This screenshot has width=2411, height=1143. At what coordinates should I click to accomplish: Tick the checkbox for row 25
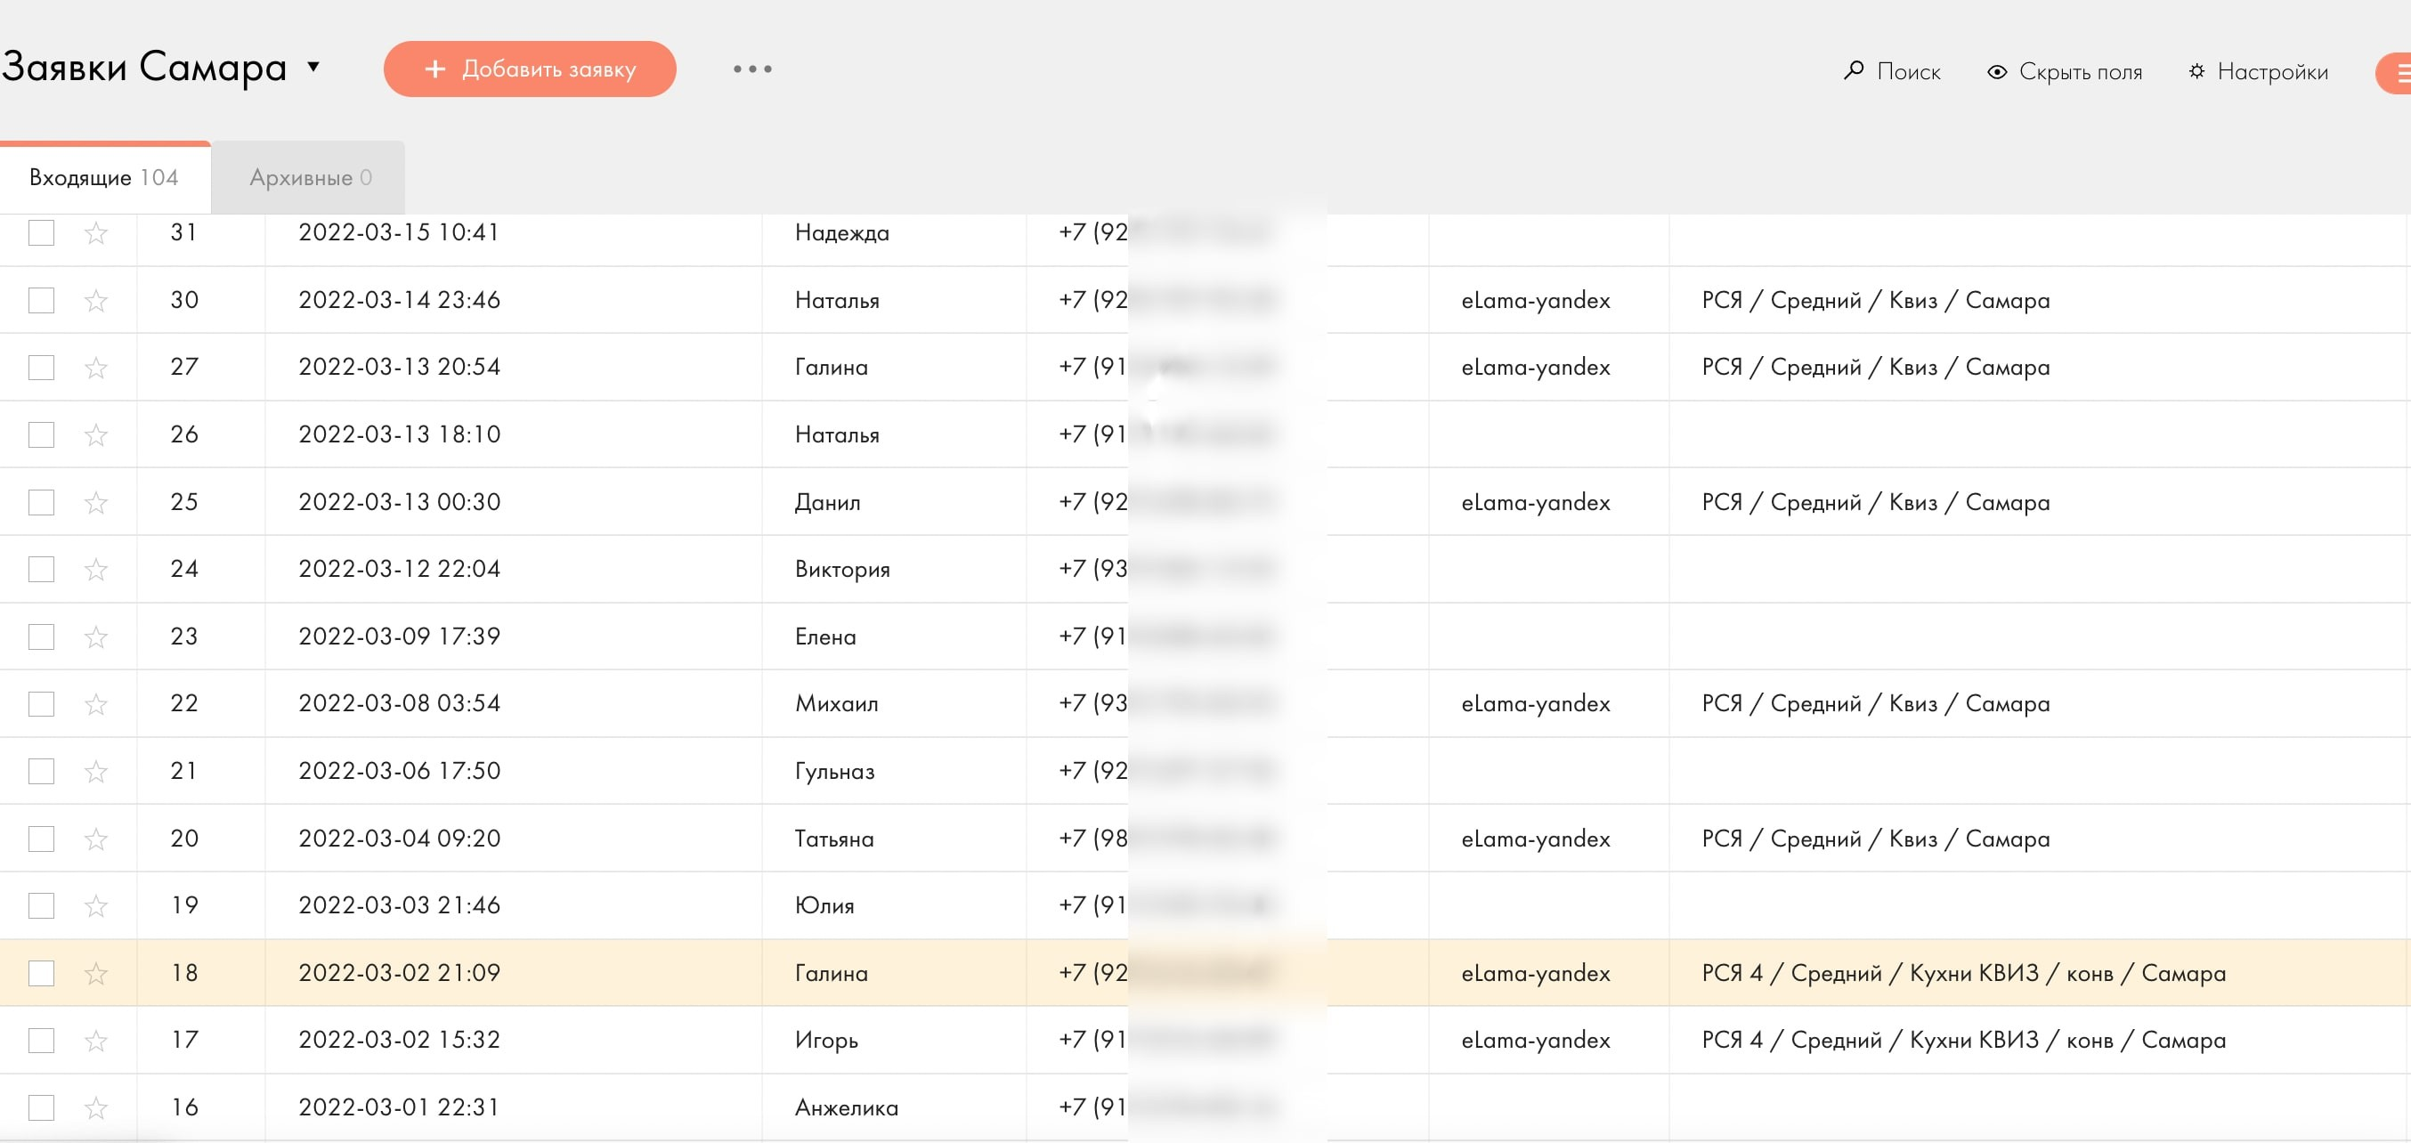41,503
